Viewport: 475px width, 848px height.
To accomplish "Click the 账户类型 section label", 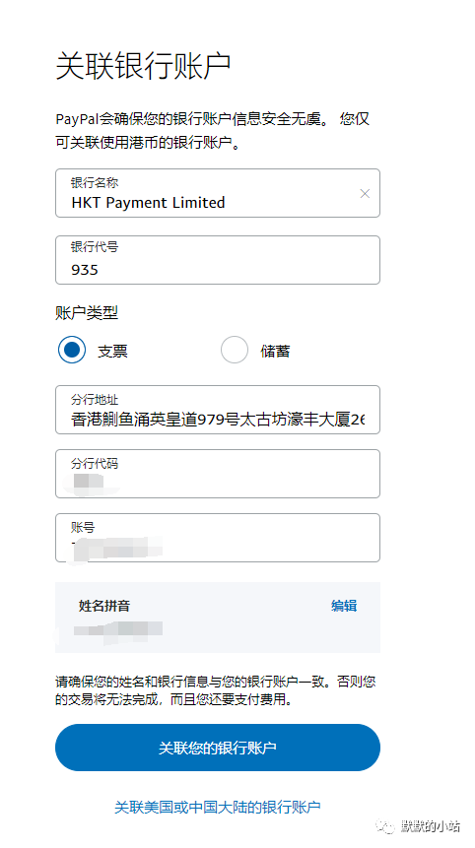I will point(87,312).
